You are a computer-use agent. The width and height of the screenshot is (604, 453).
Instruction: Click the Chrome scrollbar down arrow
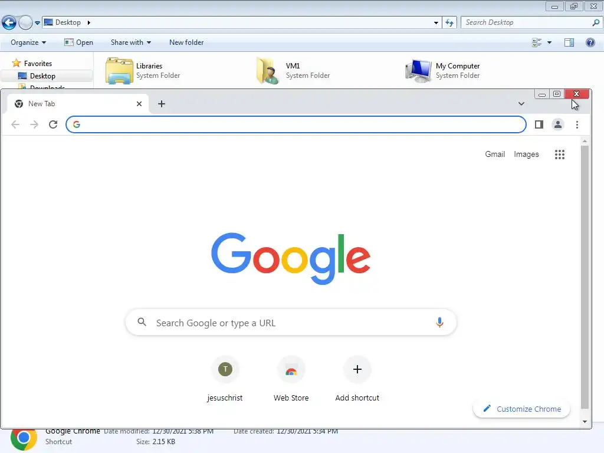[585, 422]
